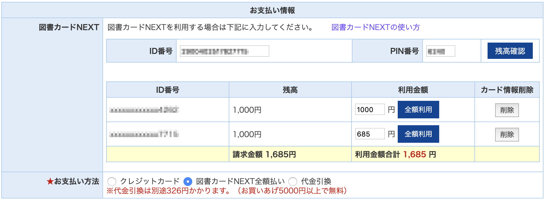Screen dimensions: 546x201
Task: Click the ★お支払い方法 label
Action: point(73,181)
